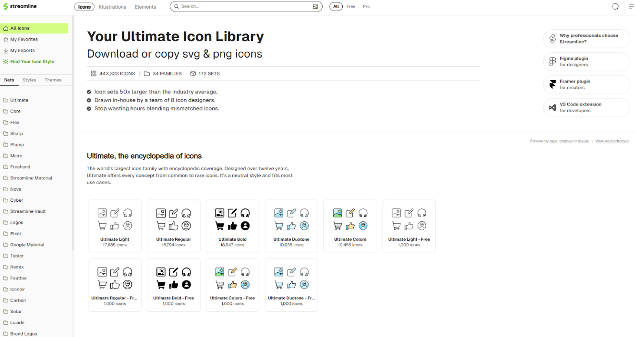The width and height of the screenshot is (635, 337).
Task: Select Streamline Material in the sidebar
Action: tap(31, 178)
